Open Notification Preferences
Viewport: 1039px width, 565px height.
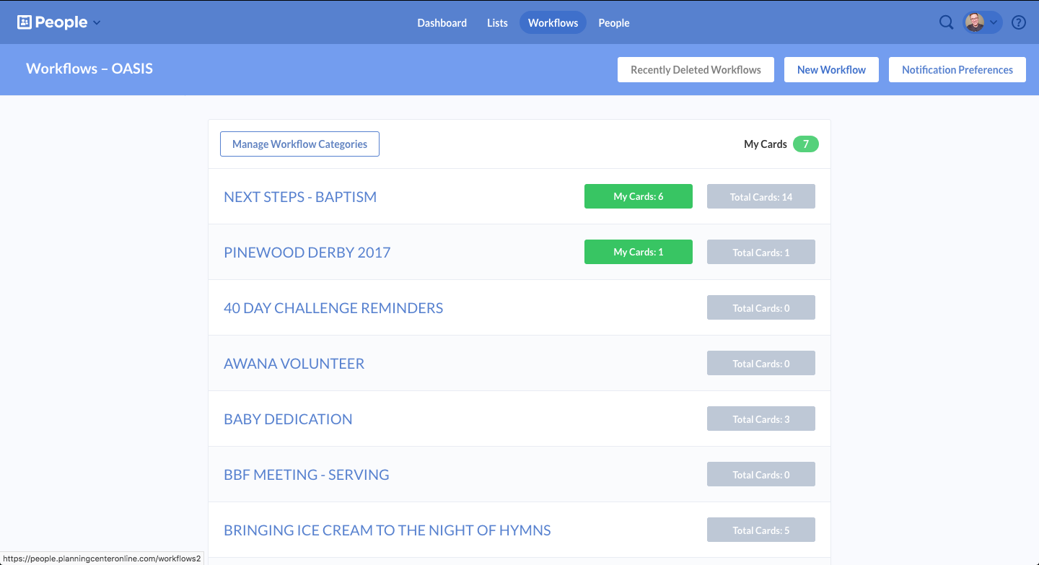pyautogui.click(x=957, y=70)
